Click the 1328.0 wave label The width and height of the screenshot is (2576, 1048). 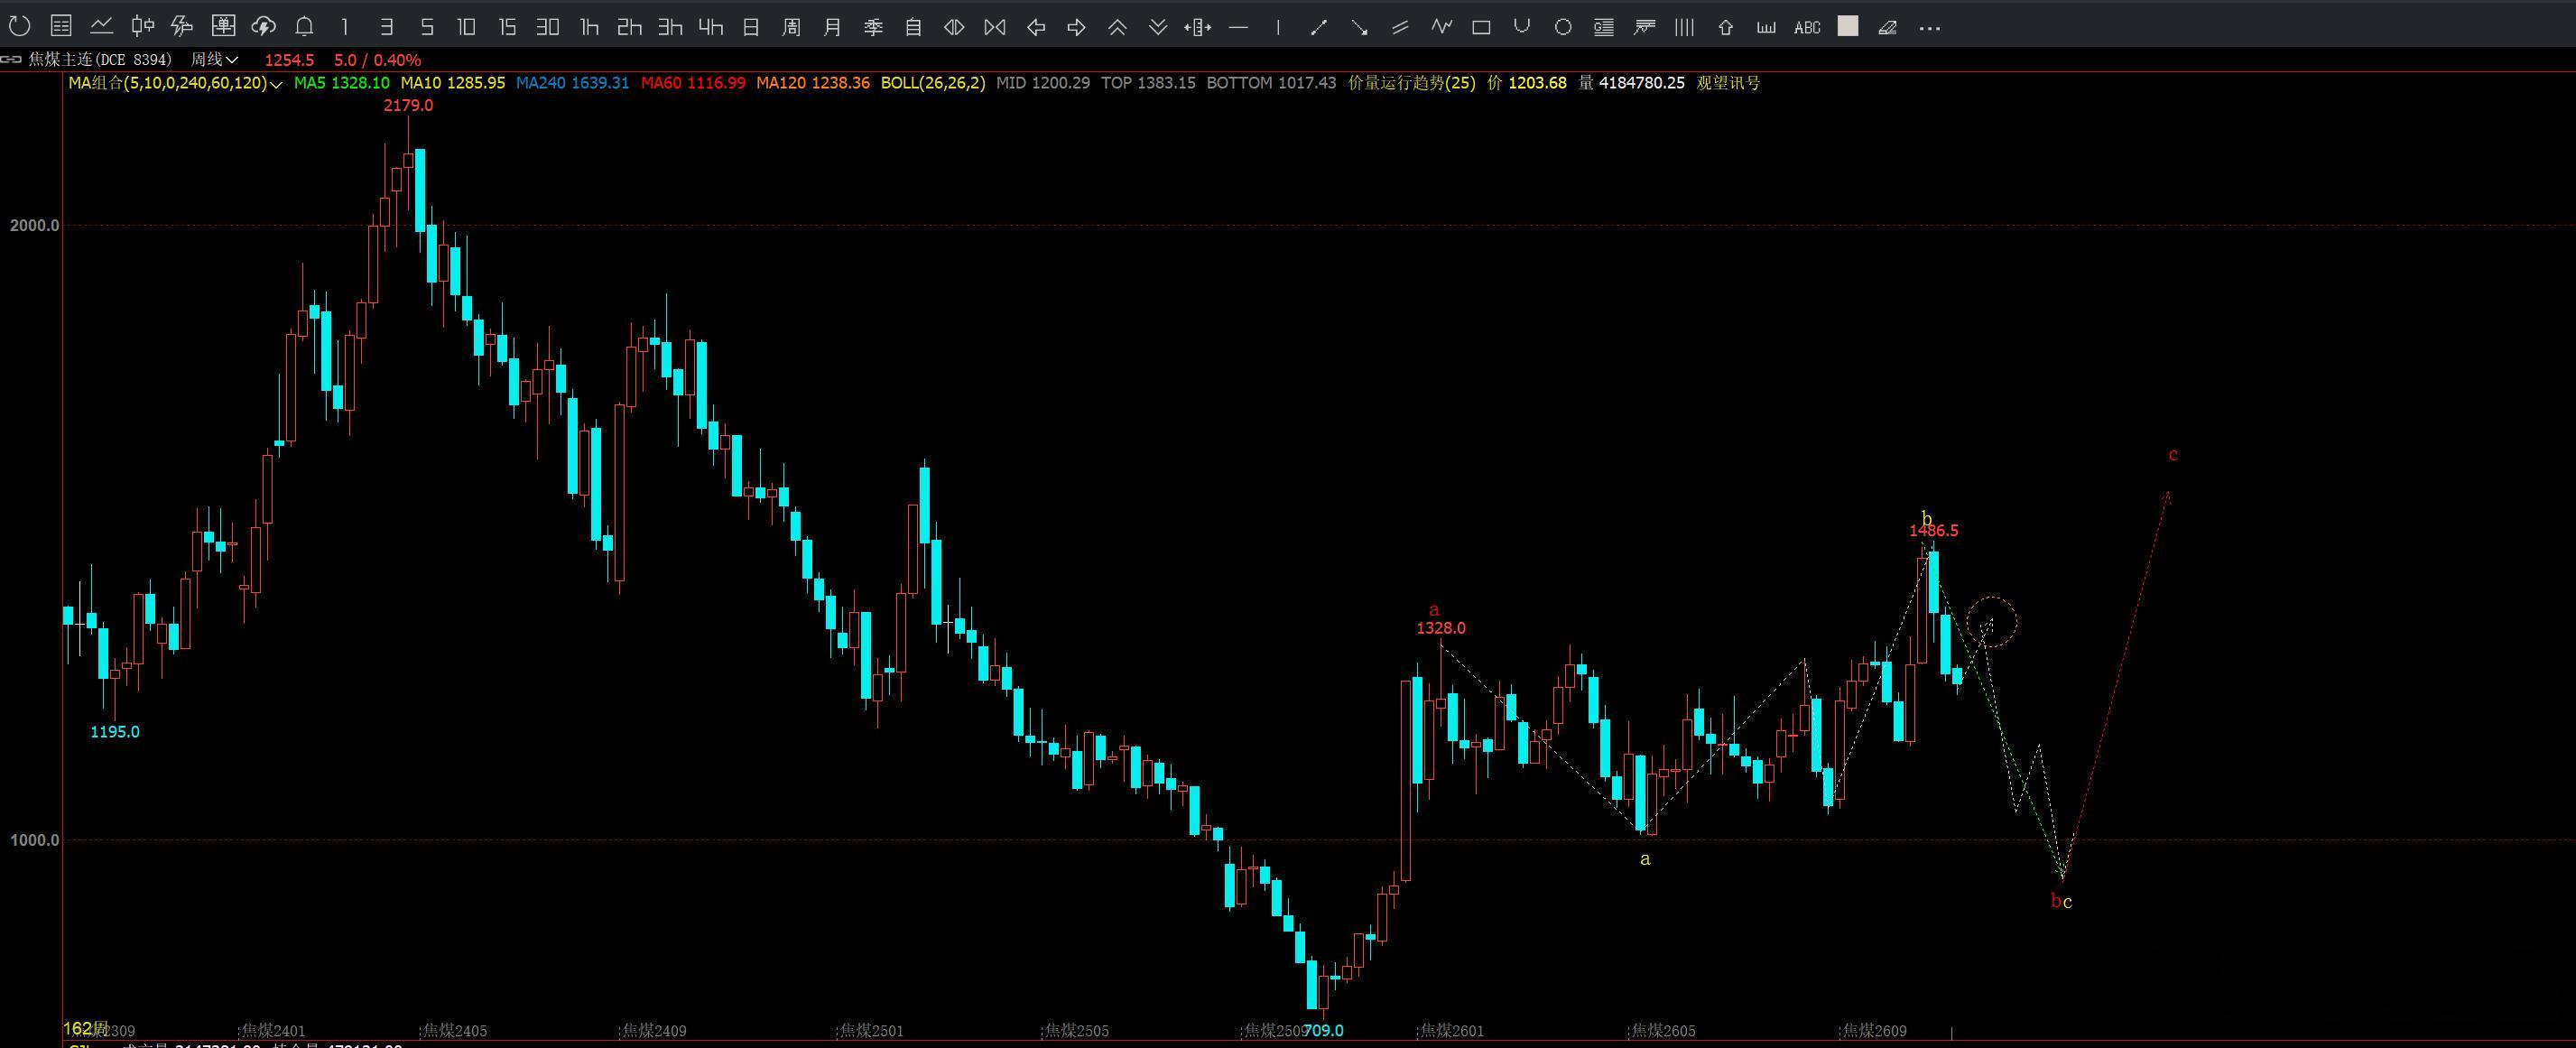1441,628
